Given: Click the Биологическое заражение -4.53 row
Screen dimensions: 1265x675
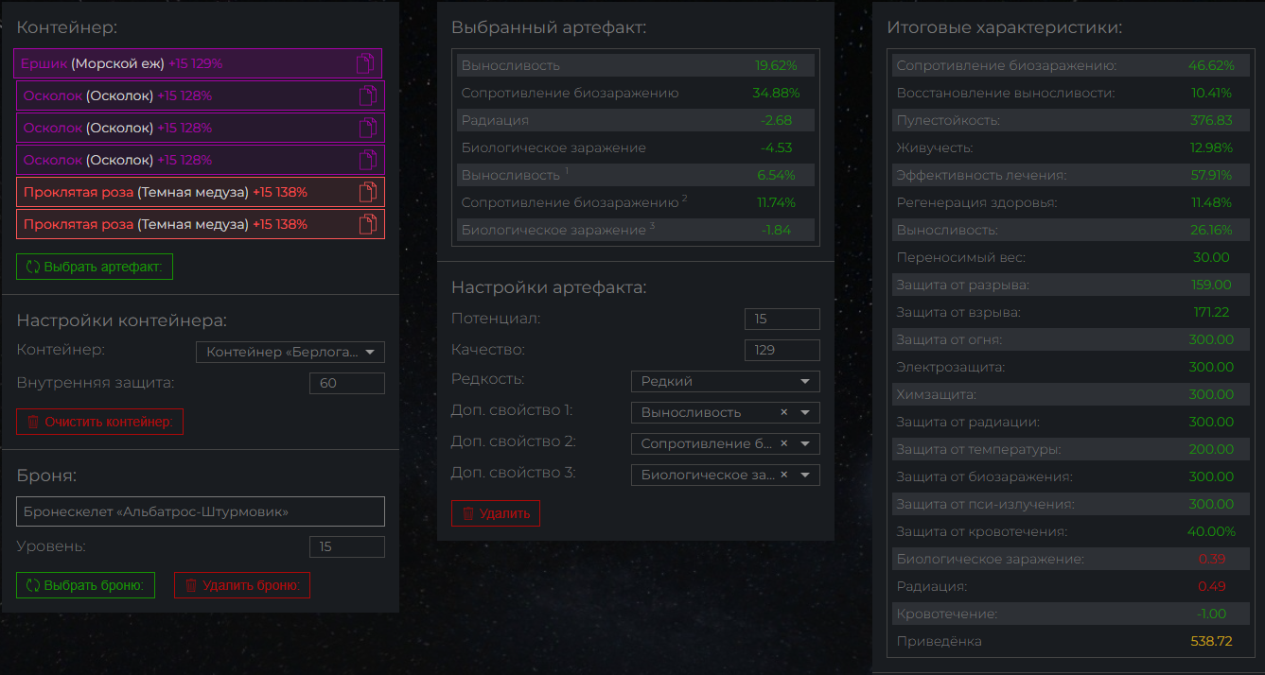Looking at the screenshot, I should click(x=636, y=148).
